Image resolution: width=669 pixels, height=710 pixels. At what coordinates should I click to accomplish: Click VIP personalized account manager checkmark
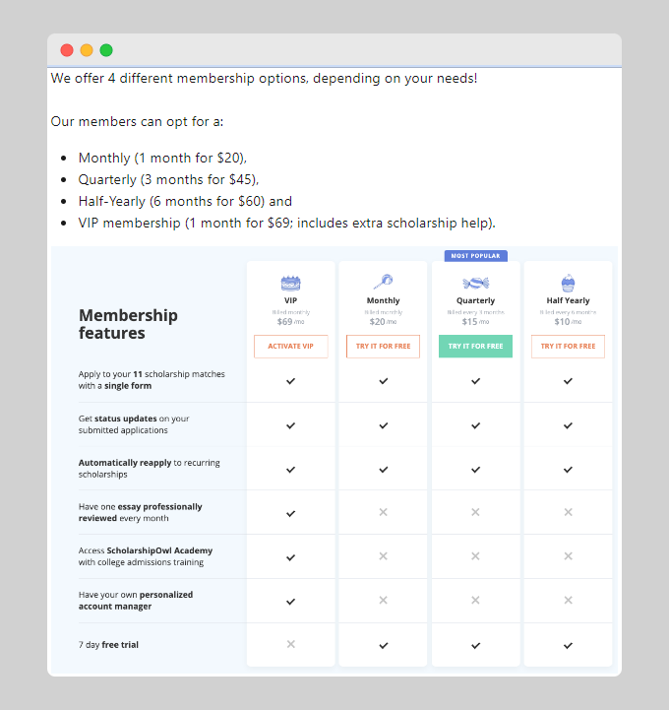[290, 601]
